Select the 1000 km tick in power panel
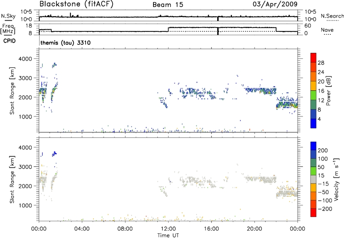The width and height of the screenshot is (344, 238). pyautogui.click(x=25, y=116)
